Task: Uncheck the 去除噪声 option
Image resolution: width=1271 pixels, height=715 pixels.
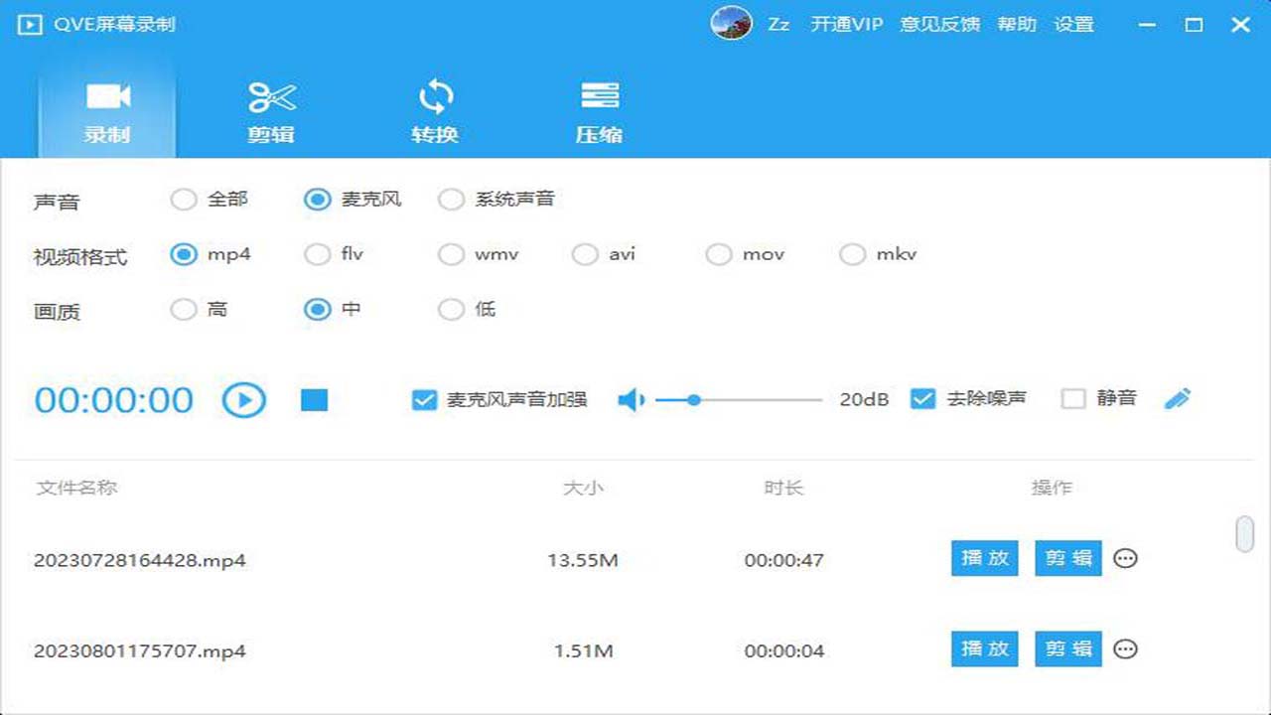Action: tap(923, 398)
